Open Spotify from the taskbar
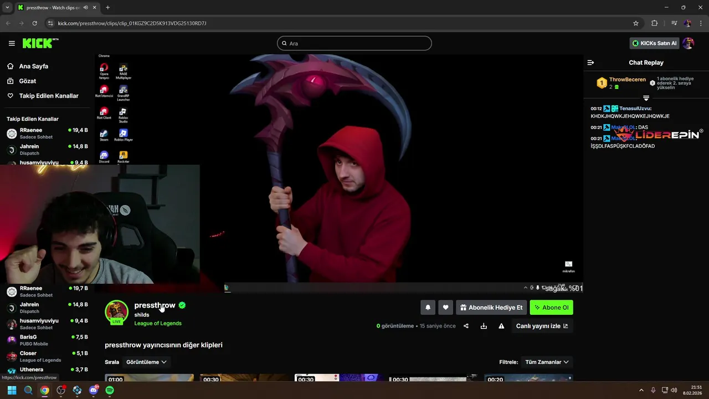 click(110, 390)
